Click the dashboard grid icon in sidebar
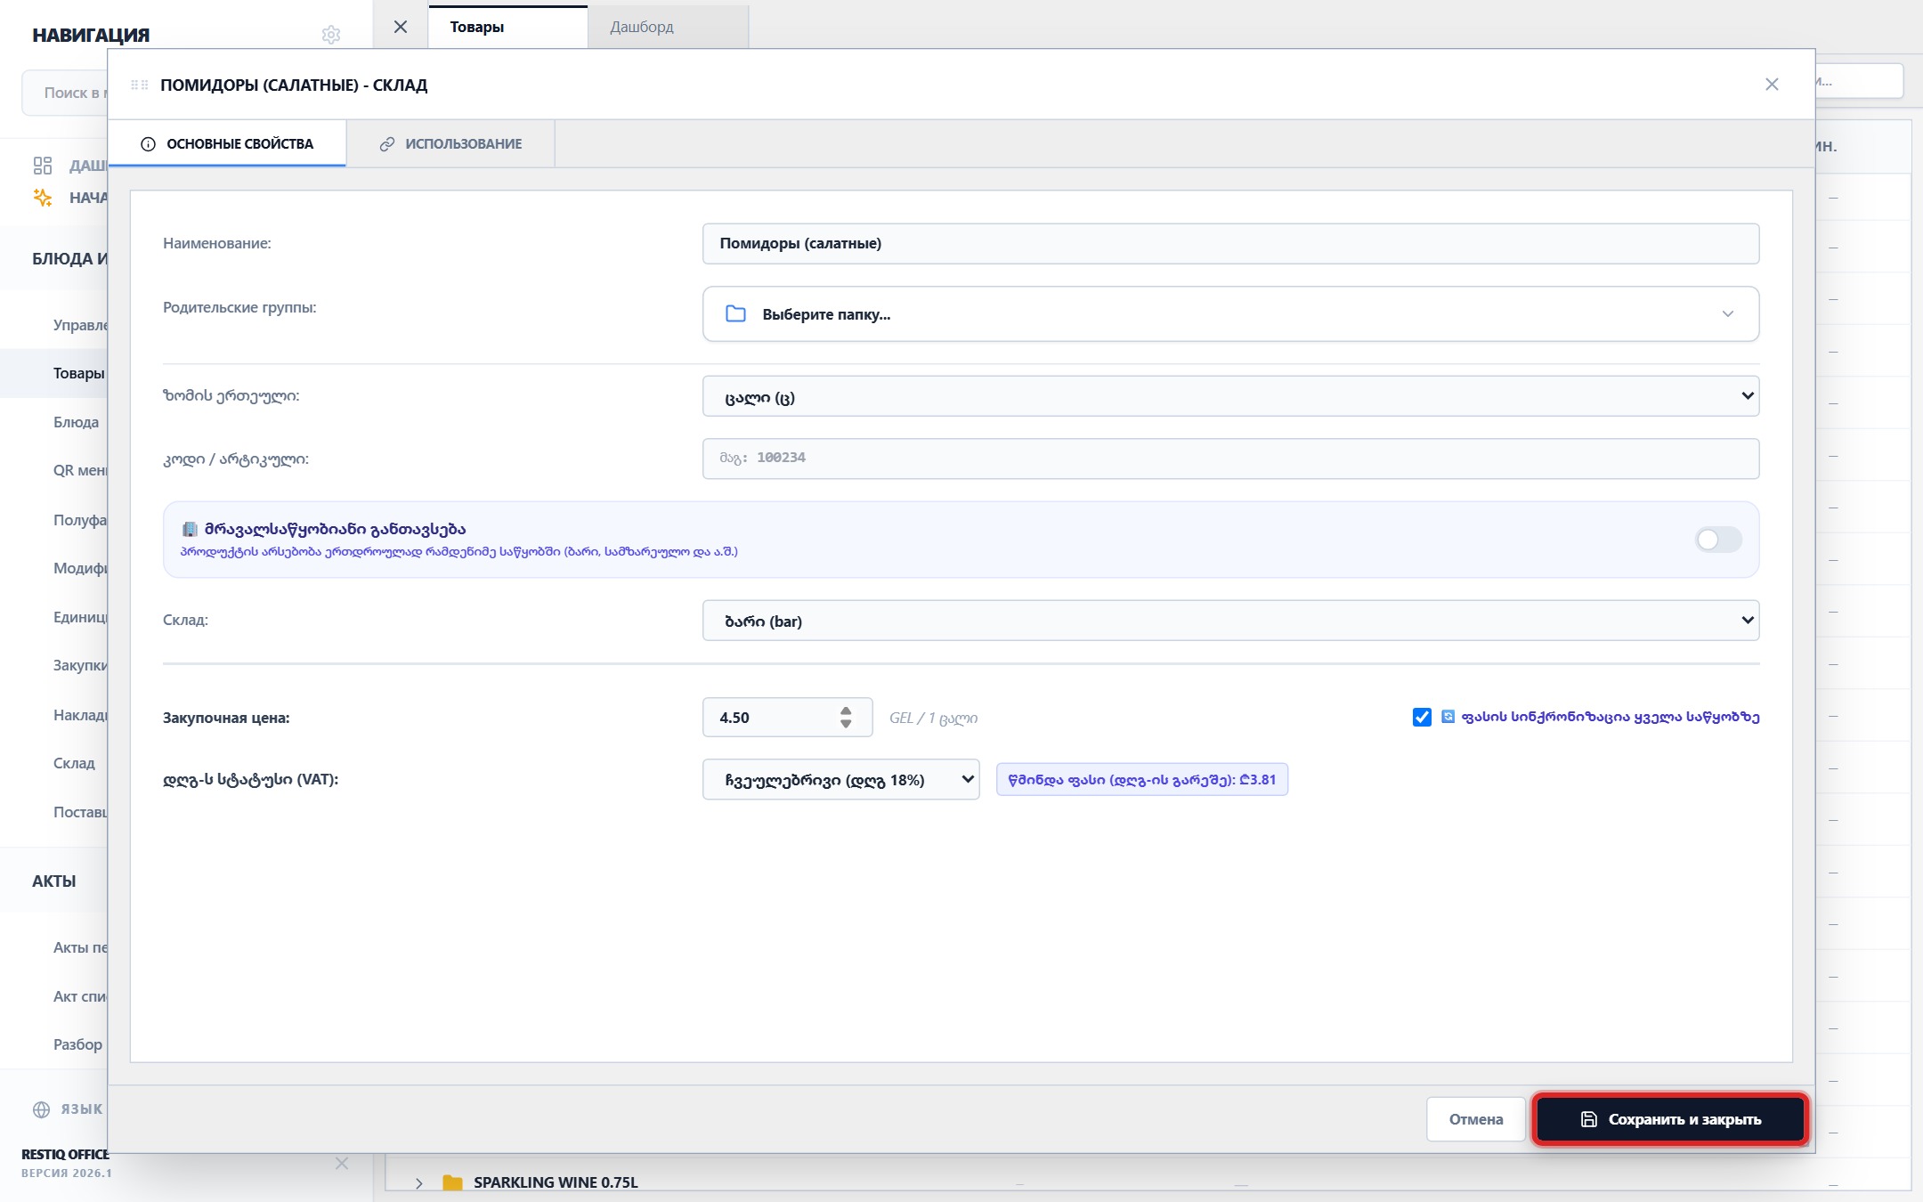Image resolution: width=1923 pixels, height=1202 pixels. [x=42, y=166]
